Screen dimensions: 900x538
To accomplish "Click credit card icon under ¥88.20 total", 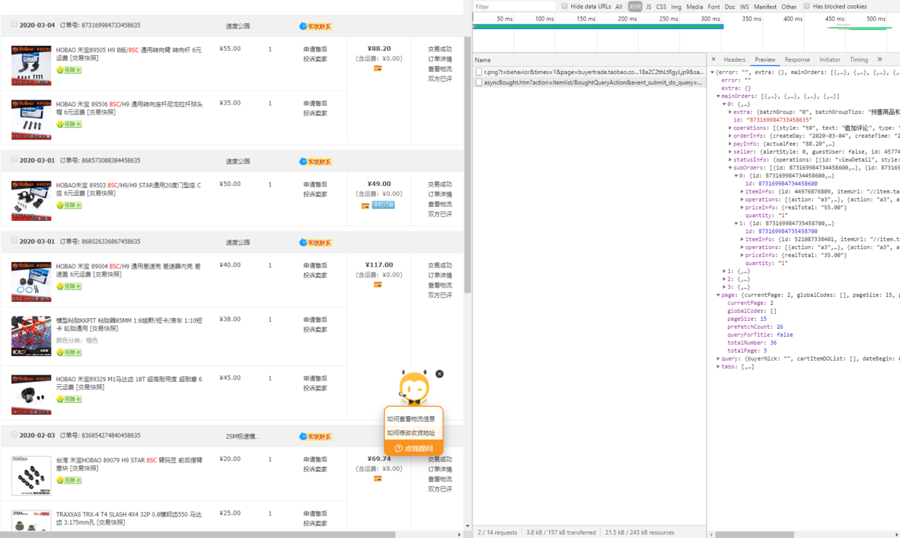I will click(377, 69).
